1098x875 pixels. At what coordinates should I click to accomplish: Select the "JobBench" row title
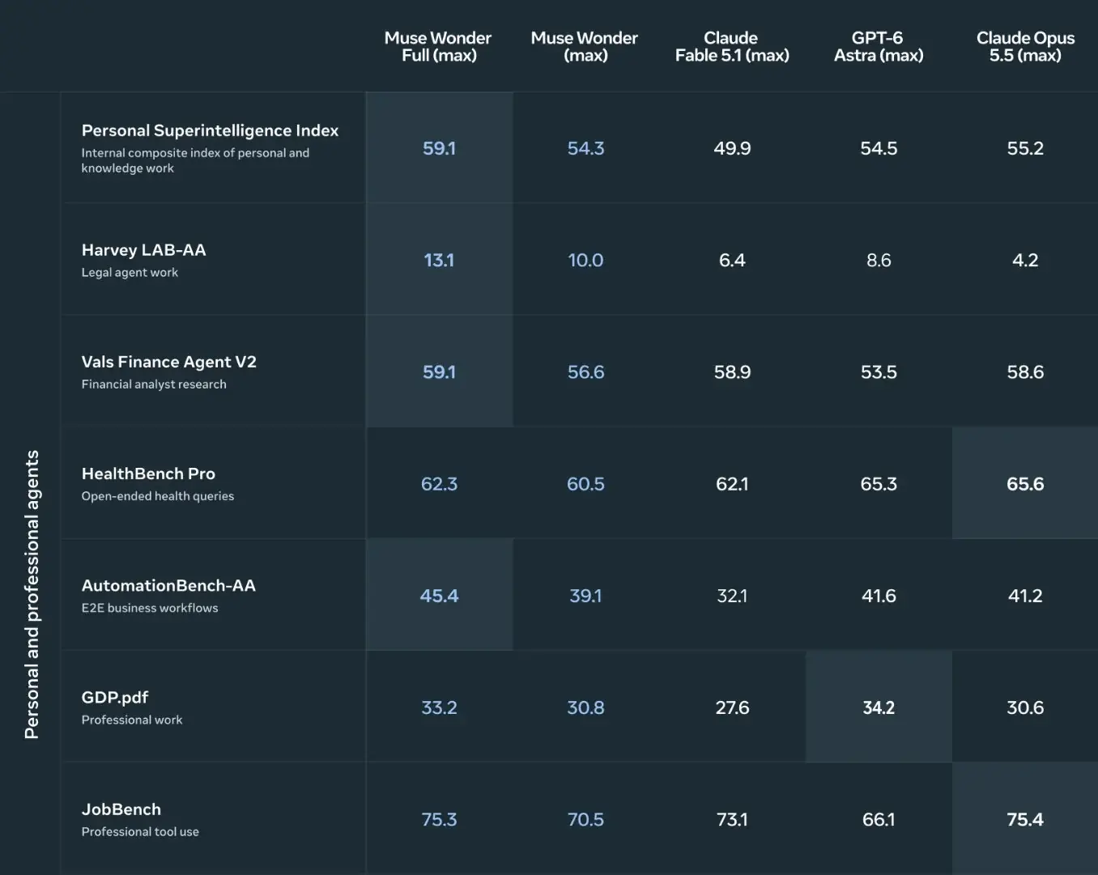tap(121, 809)
